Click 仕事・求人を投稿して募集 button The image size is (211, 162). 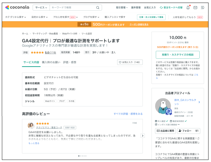pyautogui.click(x=151, y=17)
